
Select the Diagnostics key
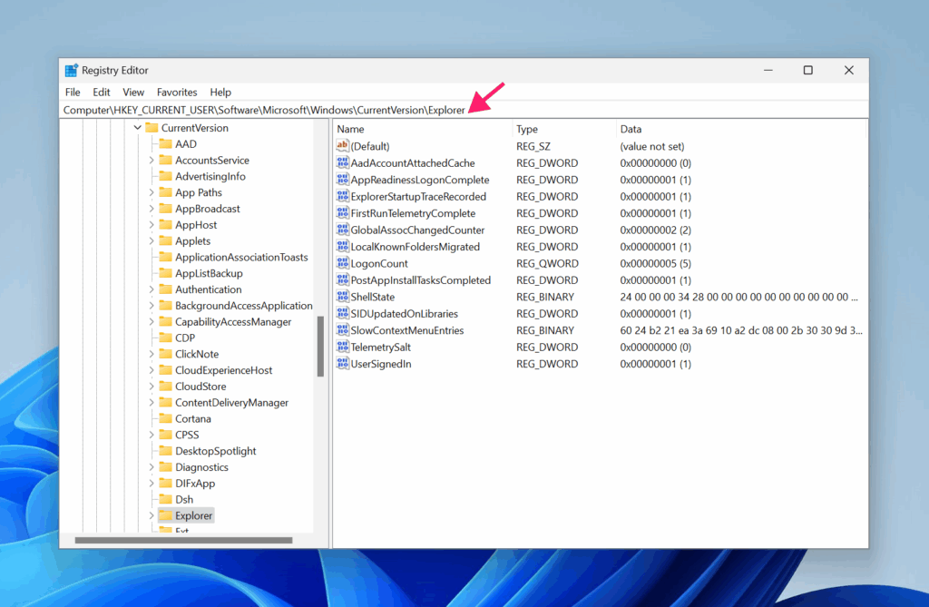pos(201,466)
